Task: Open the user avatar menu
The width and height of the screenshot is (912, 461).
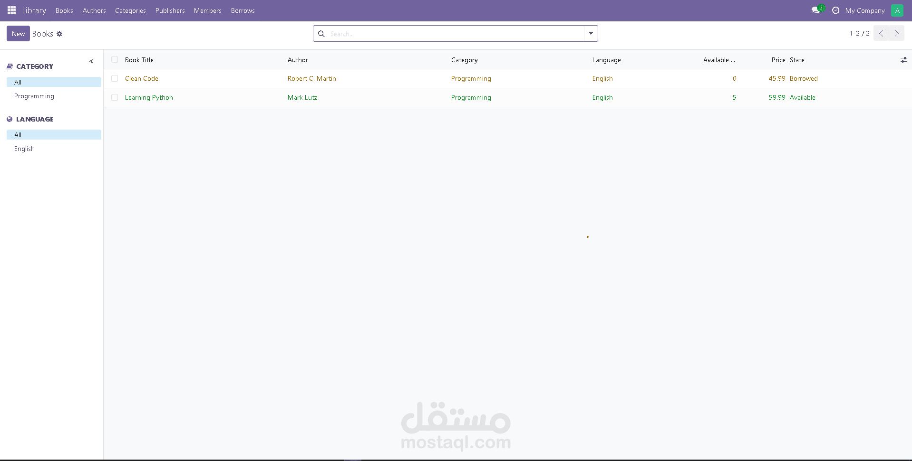Action: pos(897,10)
